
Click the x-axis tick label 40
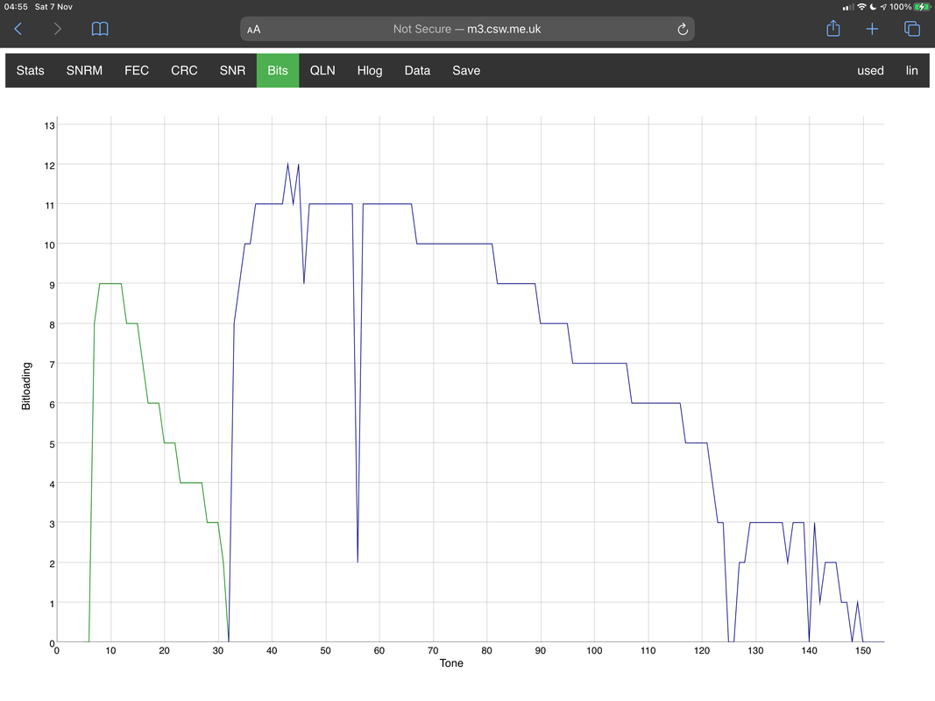click(272, 650)
